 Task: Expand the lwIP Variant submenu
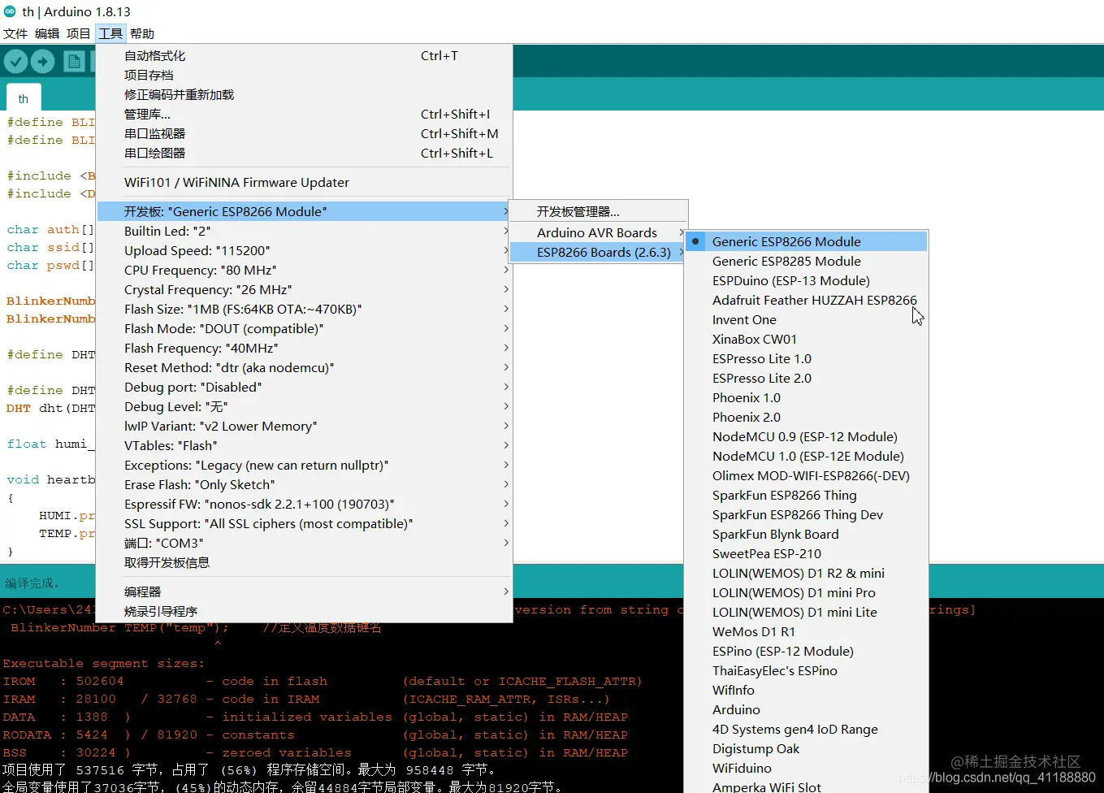[305, 426]
